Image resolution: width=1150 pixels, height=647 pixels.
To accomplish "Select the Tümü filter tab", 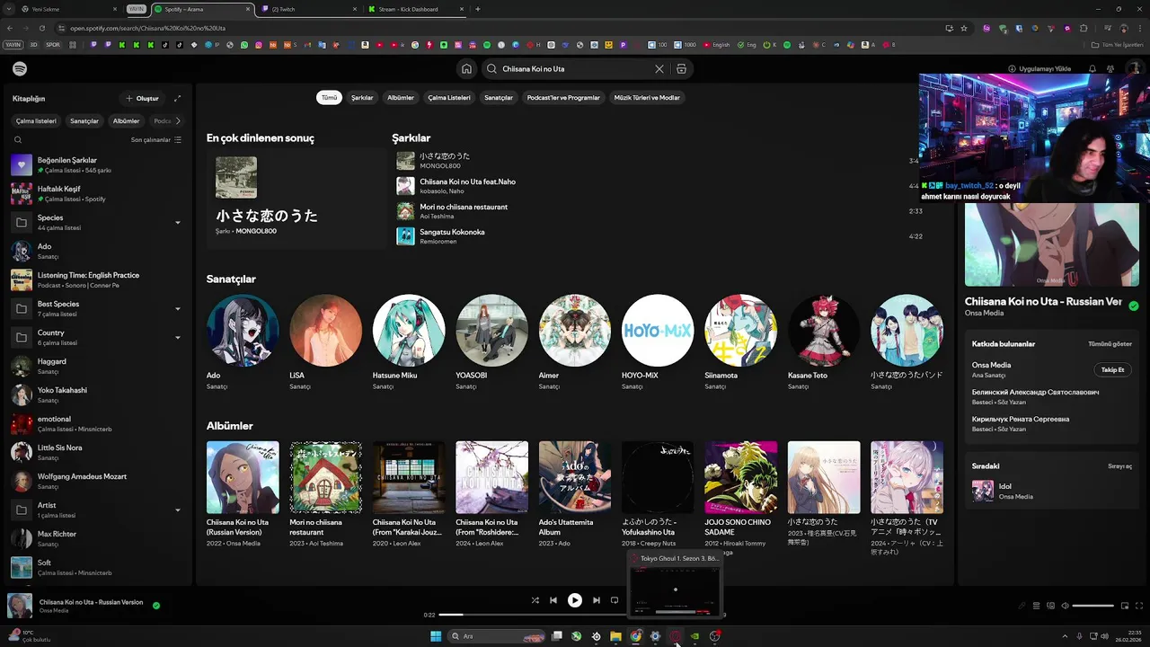I will tap(330, 98).
